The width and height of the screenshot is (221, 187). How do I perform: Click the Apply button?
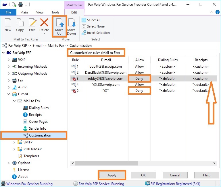112,175
